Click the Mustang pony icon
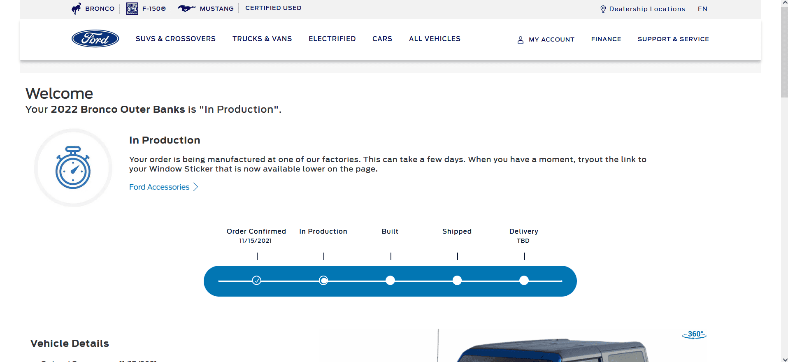The width and height of the screenshot is (788, 362). [x=186, y=8]
